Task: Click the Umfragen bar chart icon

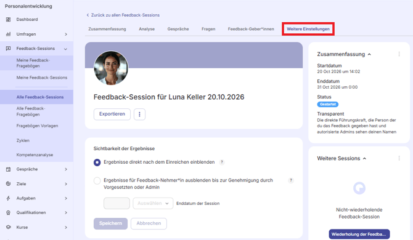Action: tap(9, 34)
